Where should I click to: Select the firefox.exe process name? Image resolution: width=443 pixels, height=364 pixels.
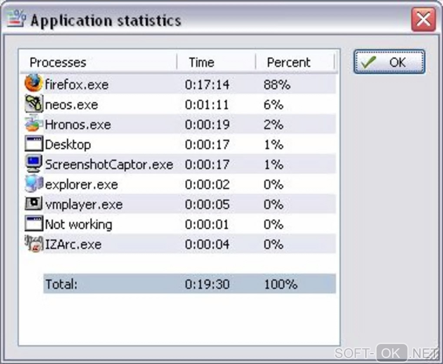coord(76,84)
